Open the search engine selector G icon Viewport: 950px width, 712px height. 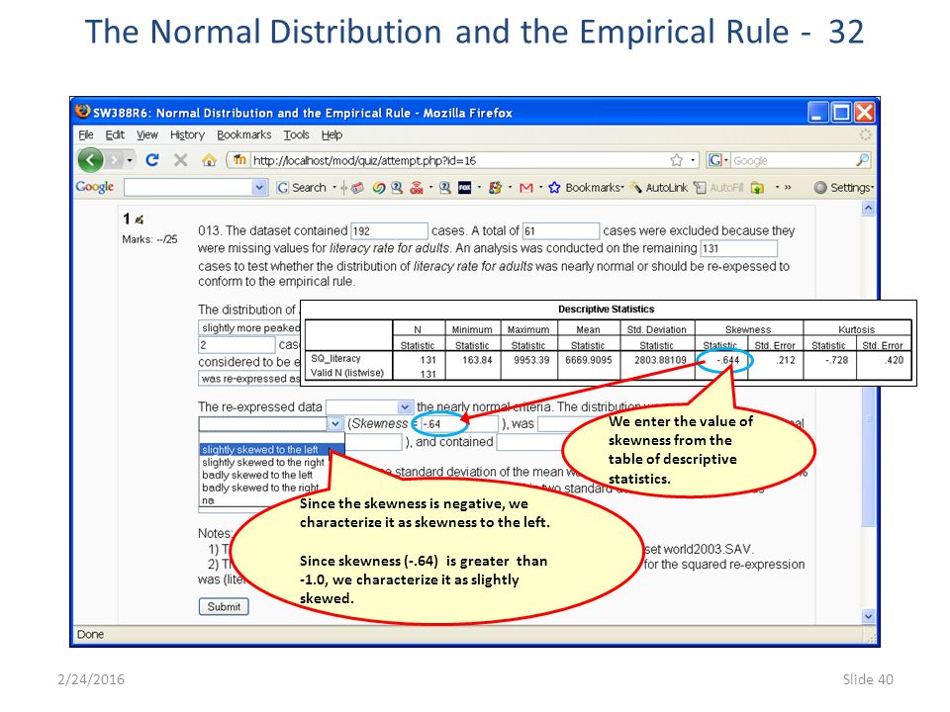(x=715, y=160)
